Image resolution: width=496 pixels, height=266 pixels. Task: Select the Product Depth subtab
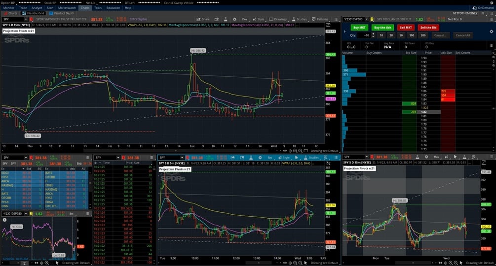pyautogui.click(x=62, y=13)
